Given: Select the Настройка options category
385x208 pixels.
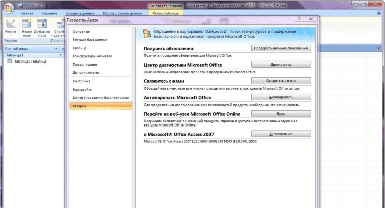Looking at the screenshot, I should pos(82,81).
